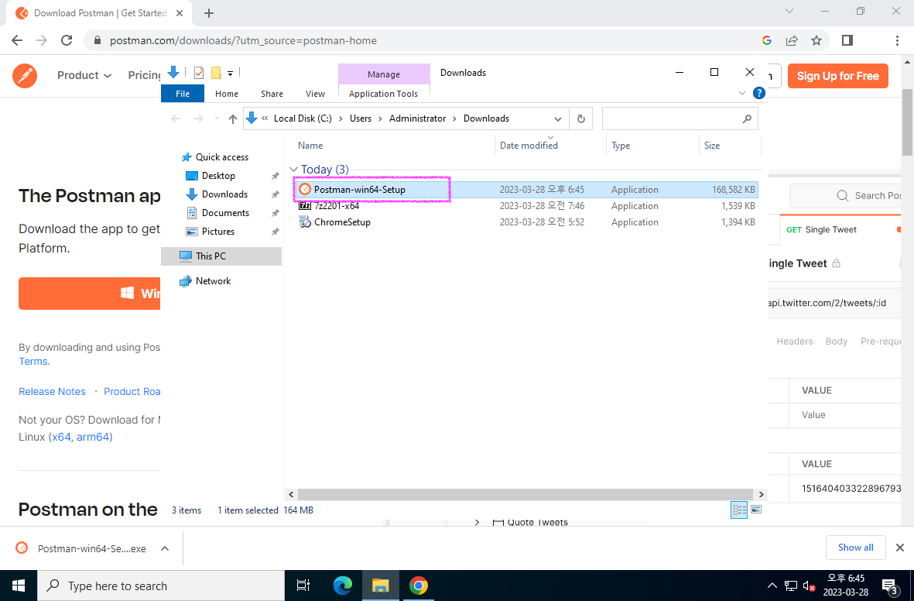Viewport: 914px width, 601px height.
Task: Expand the Product menu on Postman site
Action: (x=84, y=75)
